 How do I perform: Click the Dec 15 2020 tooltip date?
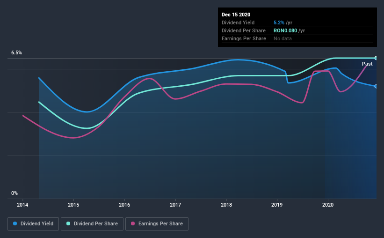tap(236, 15)
